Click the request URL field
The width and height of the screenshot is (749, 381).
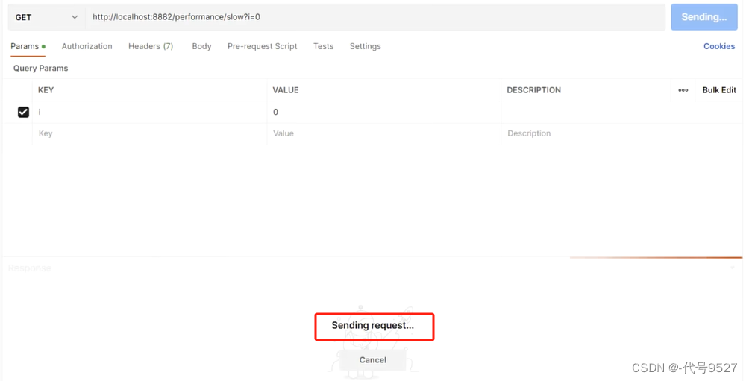coord(375,17)
